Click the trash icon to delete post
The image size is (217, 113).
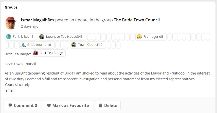[100, 105]
